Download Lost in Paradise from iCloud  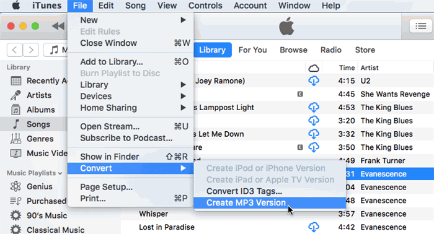(314, 227)
